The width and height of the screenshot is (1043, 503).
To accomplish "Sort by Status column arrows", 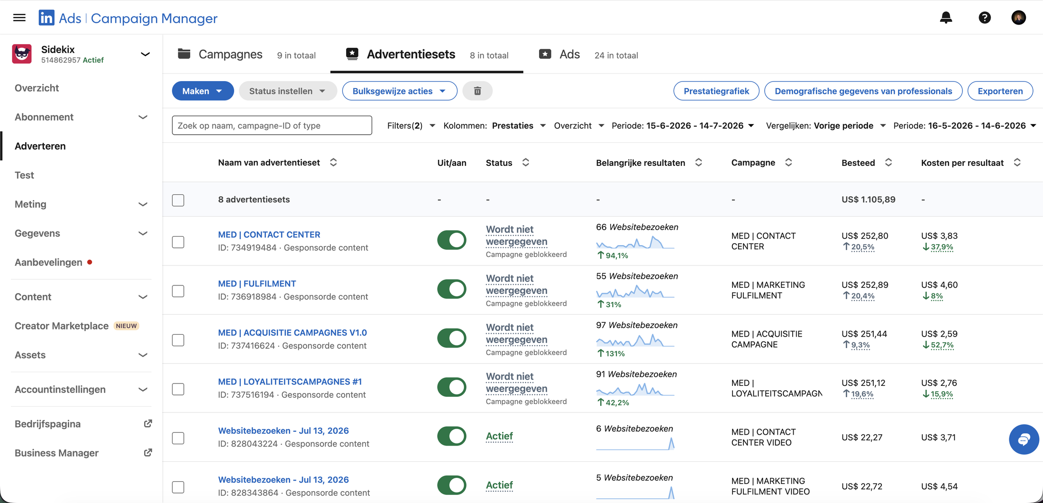I will coord(526,163).
